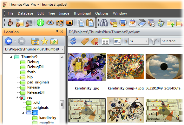Go to parent folder icon
This screenshot has width=184, height=125.
coord(54,41)
